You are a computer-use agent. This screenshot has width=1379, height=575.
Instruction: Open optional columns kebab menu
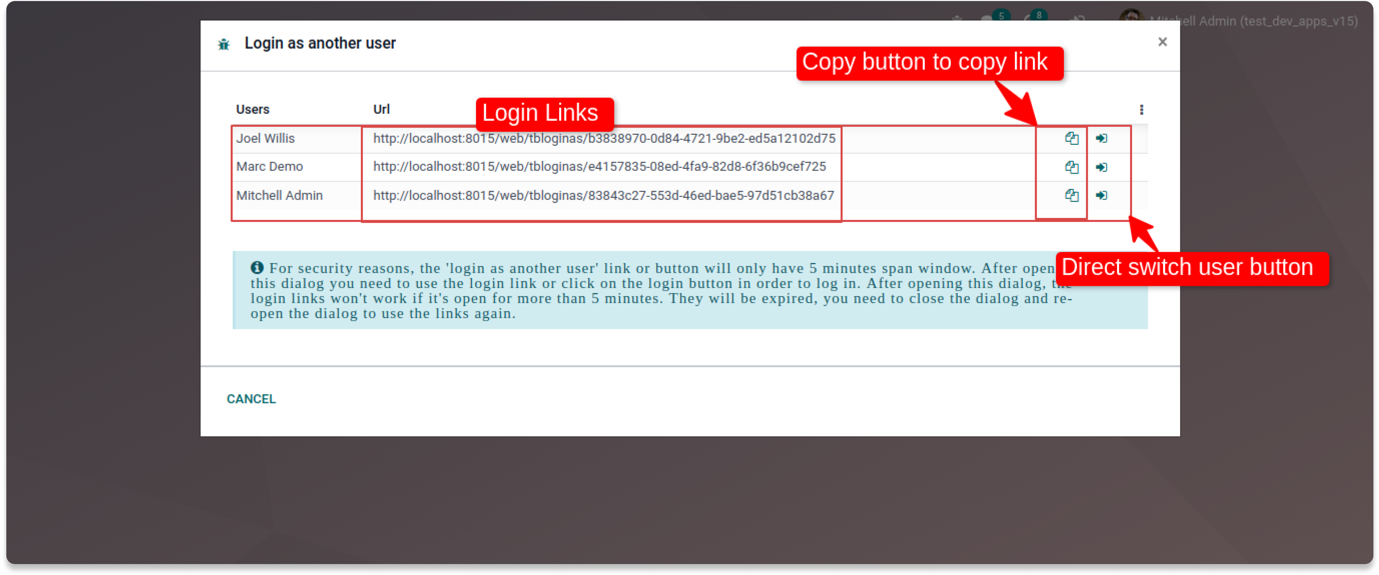tap(1141, 110)
